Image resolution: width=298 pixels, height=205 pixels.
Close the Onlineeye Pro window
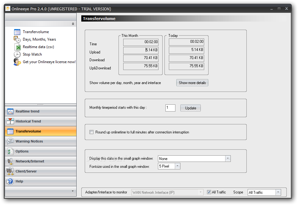click(x=287, y=8)
